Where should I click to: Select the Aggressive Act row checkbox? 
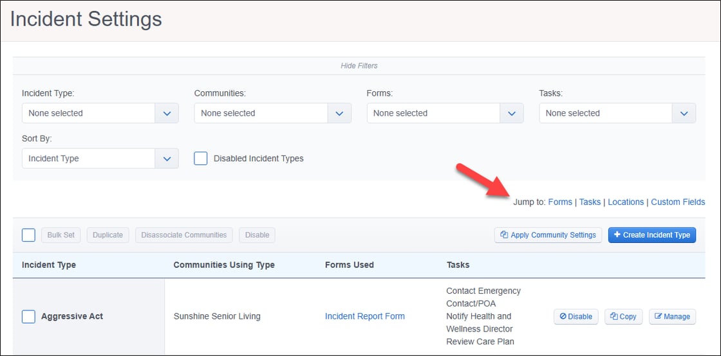28,317
